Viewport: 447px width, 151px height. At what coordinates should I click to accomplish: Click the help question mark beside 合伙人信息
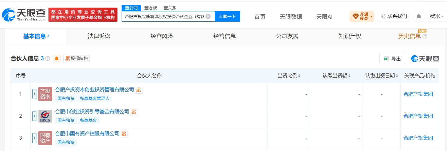pos(48,59)
